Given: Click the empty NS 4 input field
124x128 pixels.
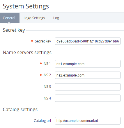Looking at the screenshot, I should (x=88, y=98).
